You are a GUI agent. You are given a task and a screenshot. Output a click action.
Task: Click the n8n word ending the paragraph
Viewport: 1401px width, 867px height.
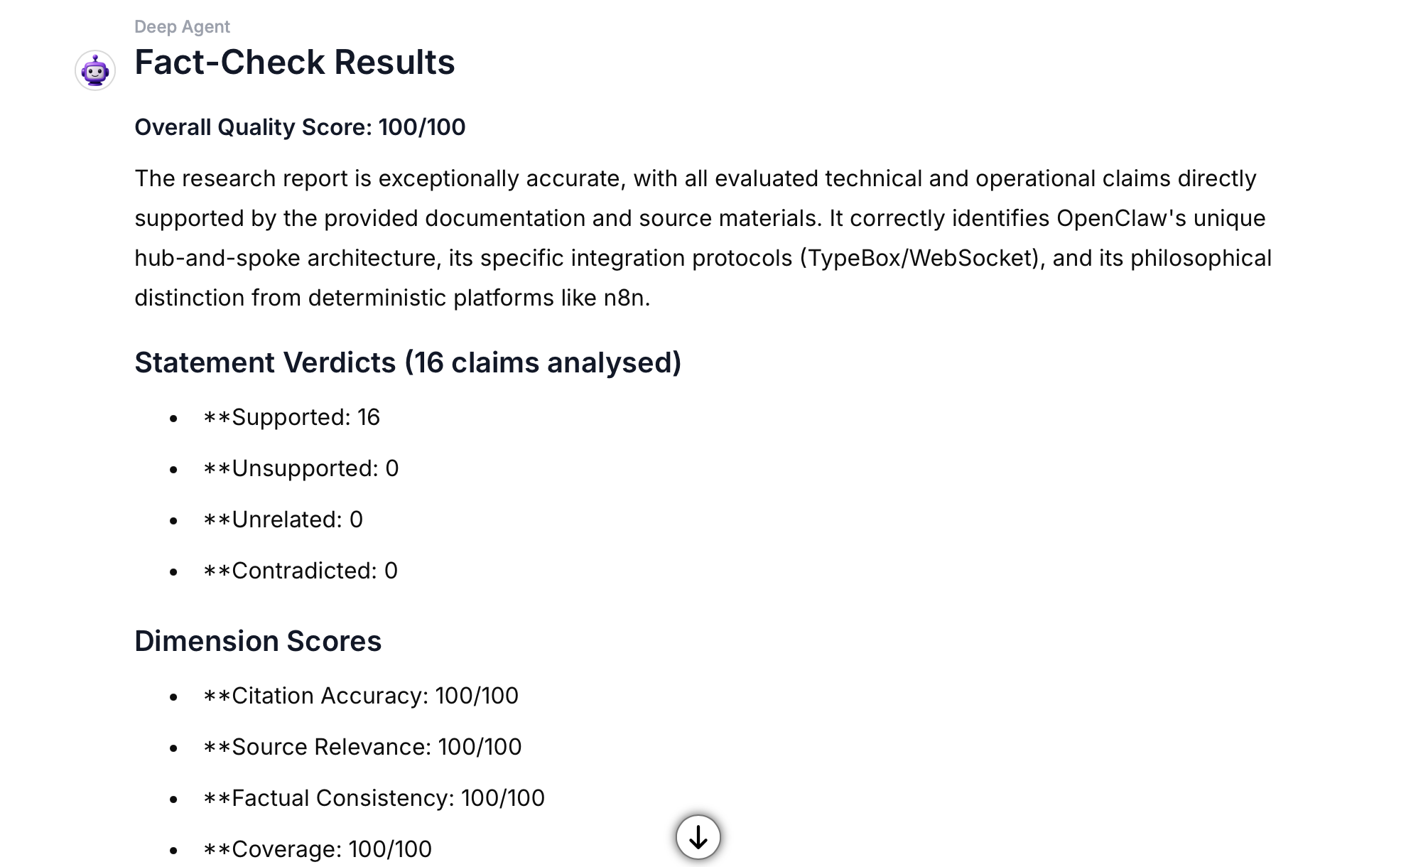point(625,298)
